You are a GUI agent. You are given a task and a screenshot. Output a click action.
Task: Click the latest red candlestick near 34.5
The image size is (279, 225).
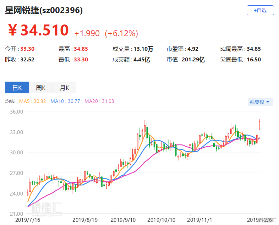(259, 126)
